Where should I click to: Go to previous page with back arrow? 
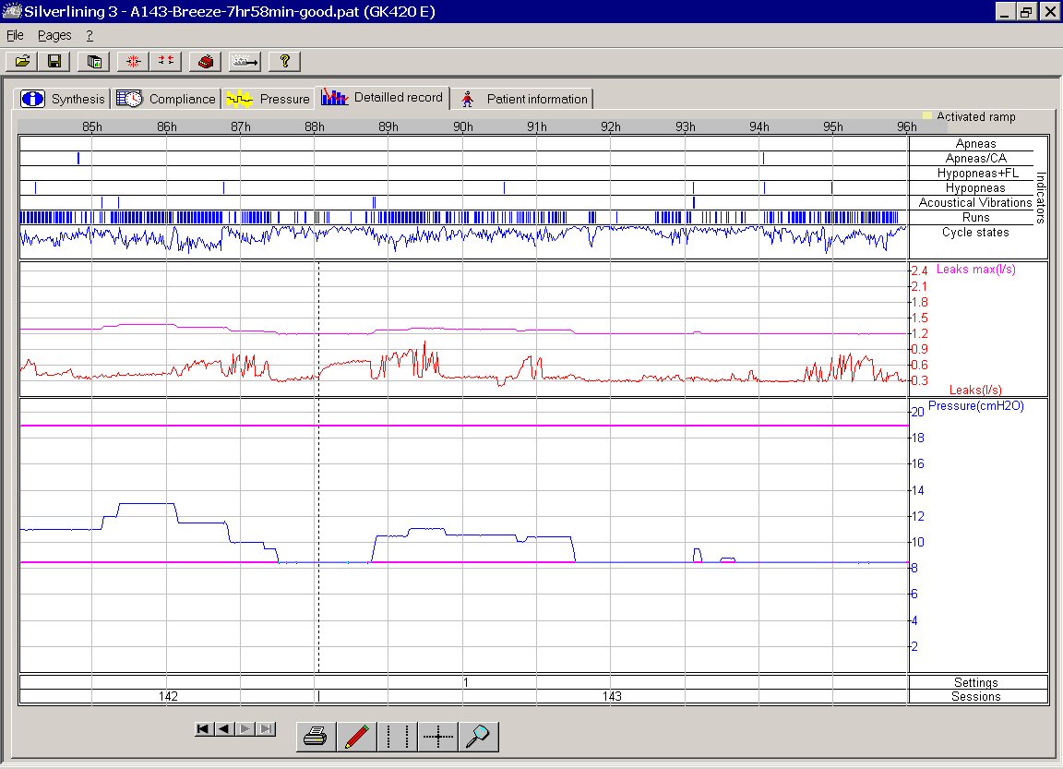tap(224, 729)
